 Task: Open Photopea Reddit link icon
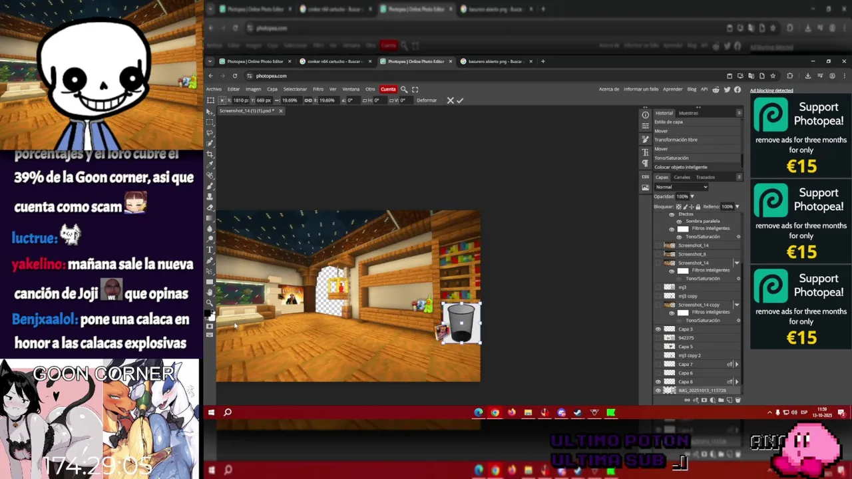pos(716,89)
